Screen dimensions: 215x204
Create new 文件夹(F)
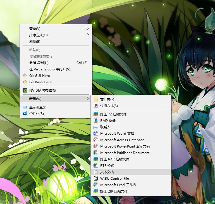tap(131, 99)
